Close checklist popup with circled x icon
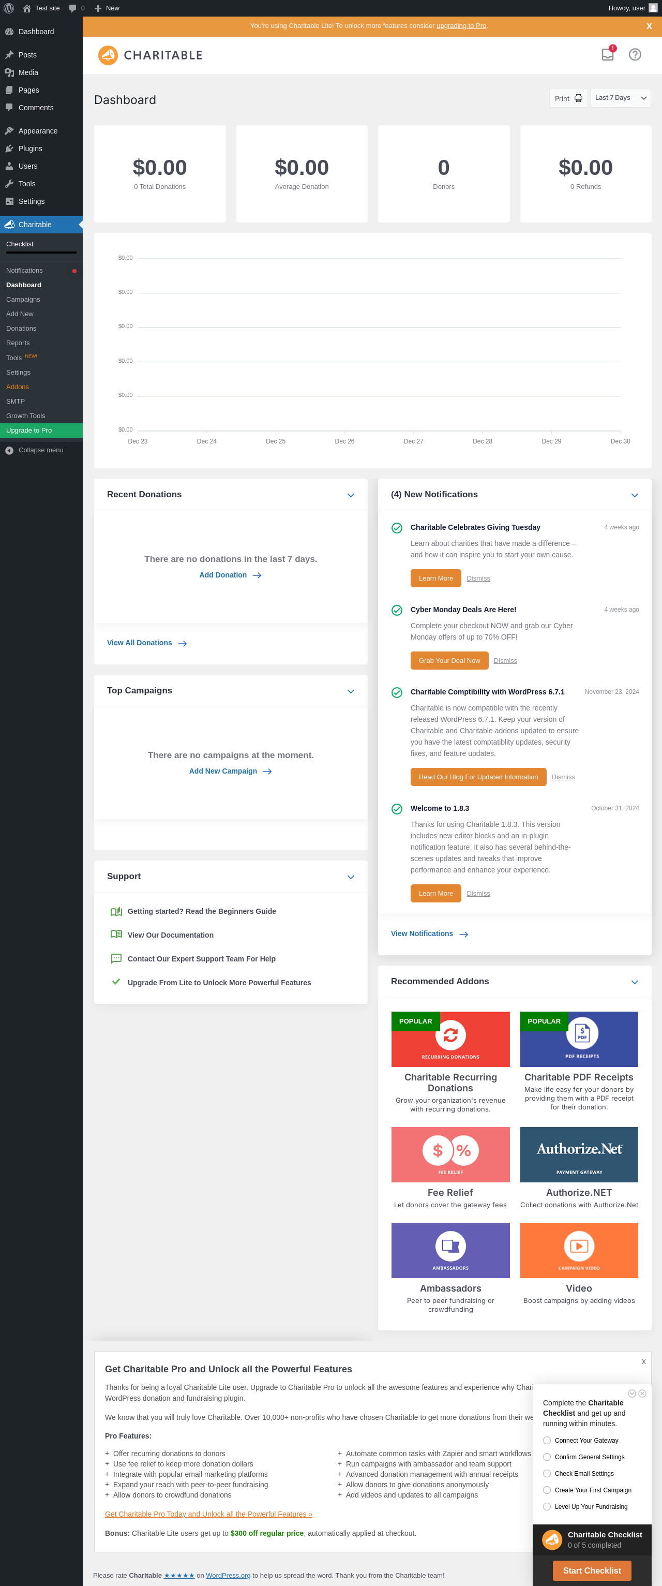The height and width of the screenshot is (1586, 662). click(642, 1394)
